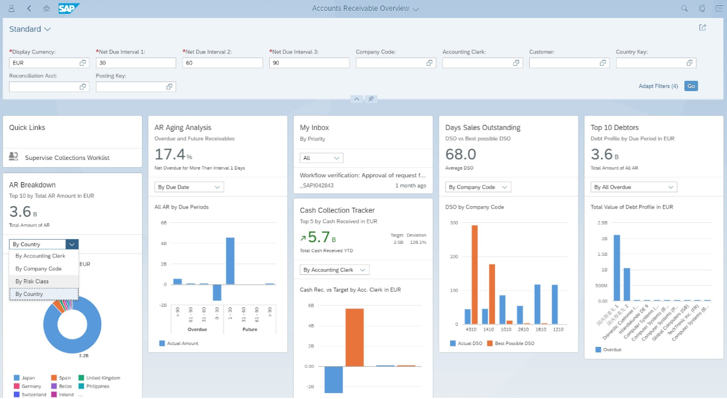
Task: Open the user profile menu icon
Action: click(x=12, y=8)
